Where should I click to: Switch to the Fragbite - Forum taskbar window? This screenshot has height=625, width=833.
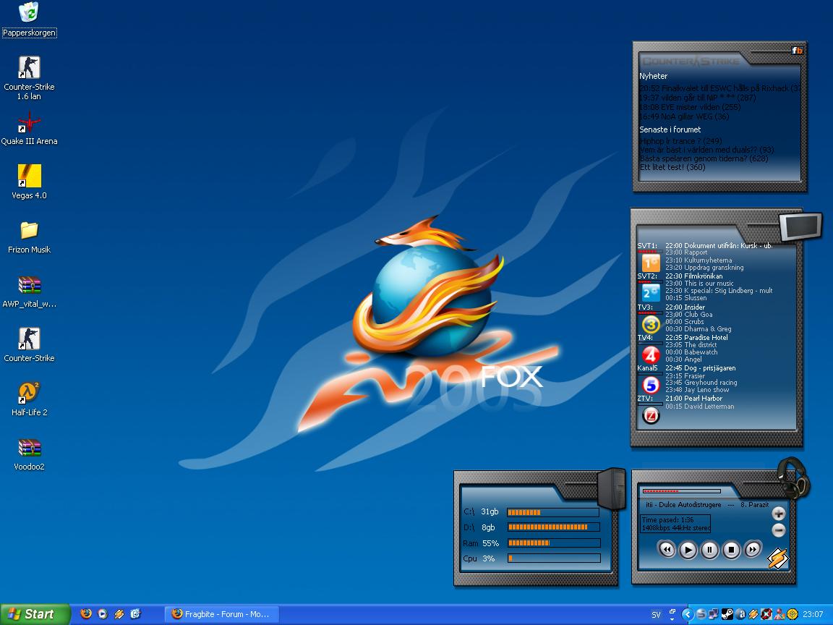coord(221,614)
